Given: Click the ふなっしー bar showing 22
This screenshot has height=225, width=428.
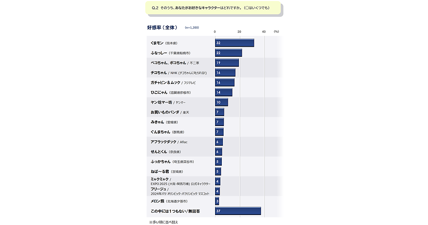Looking at the screenshot, I should [228, 53].
